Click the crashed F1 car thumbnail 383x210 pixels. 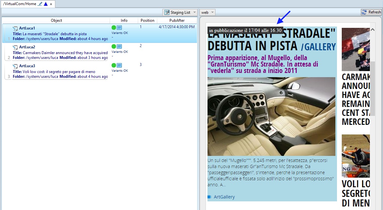[356, 156]
